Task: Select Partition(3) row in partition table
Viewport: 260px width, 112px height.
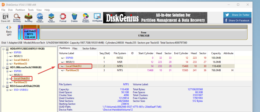Action: [x=146, y=70]
